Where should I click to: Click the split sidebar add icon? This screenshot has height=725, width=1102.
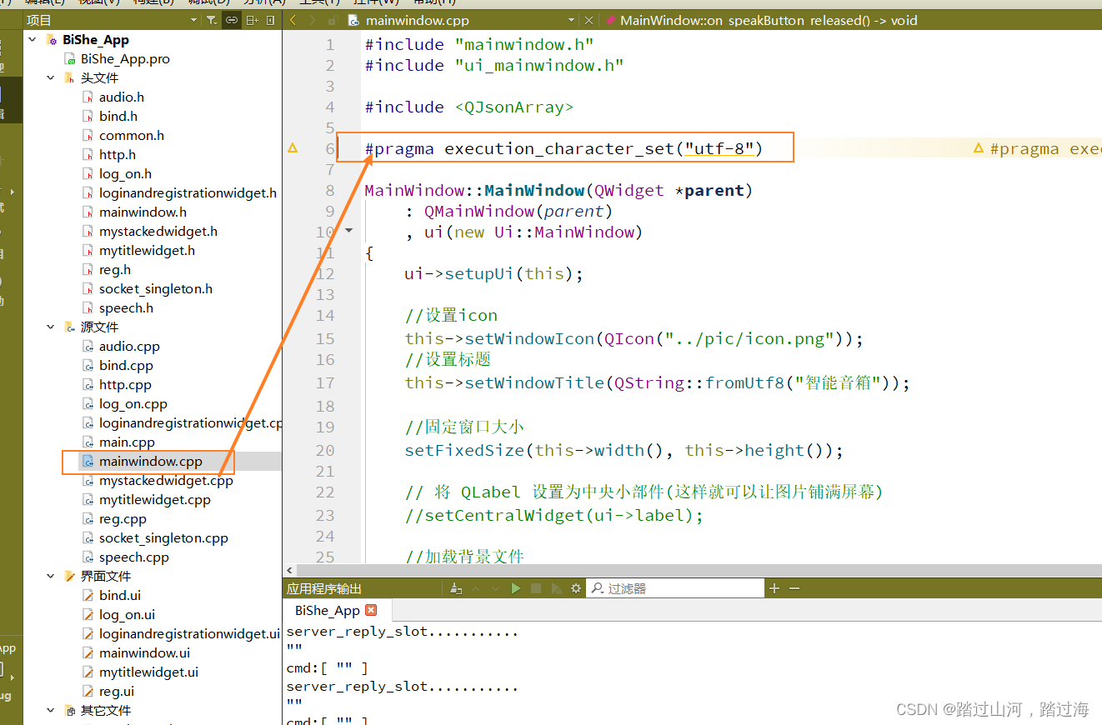click(x=252, y=20)
